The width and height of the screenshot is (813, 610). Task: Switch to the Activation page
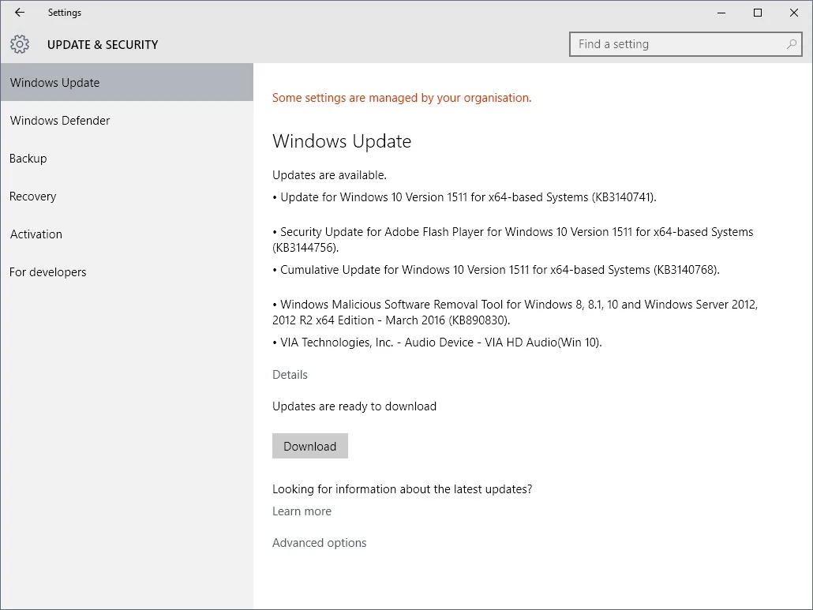(127, 234)
